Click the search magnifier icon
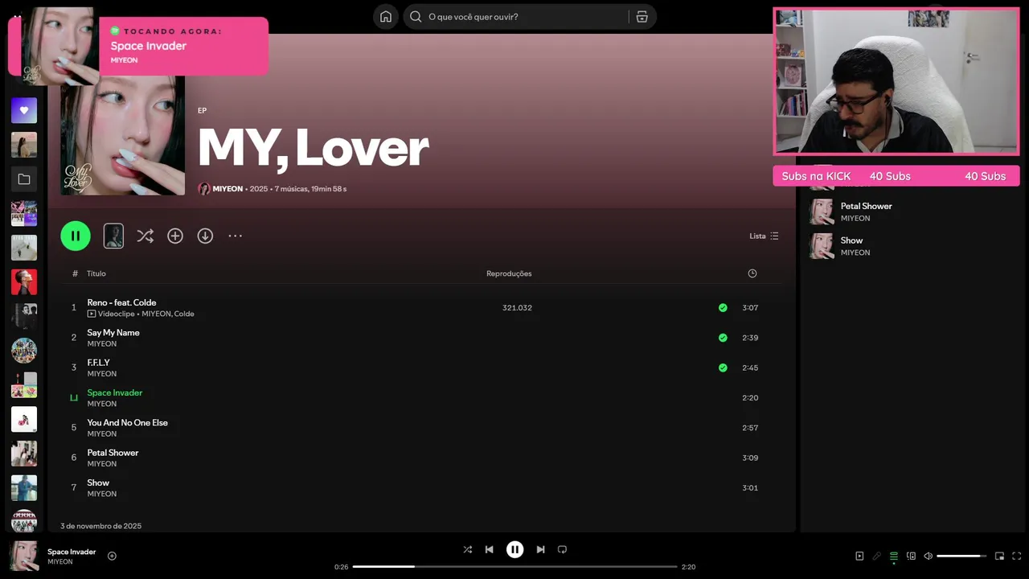Screen dimensions: 1029x579 point(416,17)
